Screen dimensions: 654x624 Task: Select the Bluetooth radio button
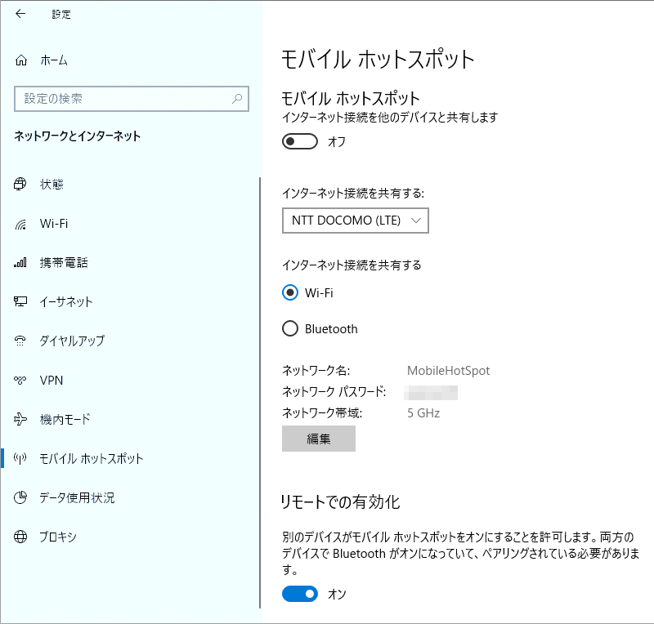pyautogui.click(x=290, y=329)
